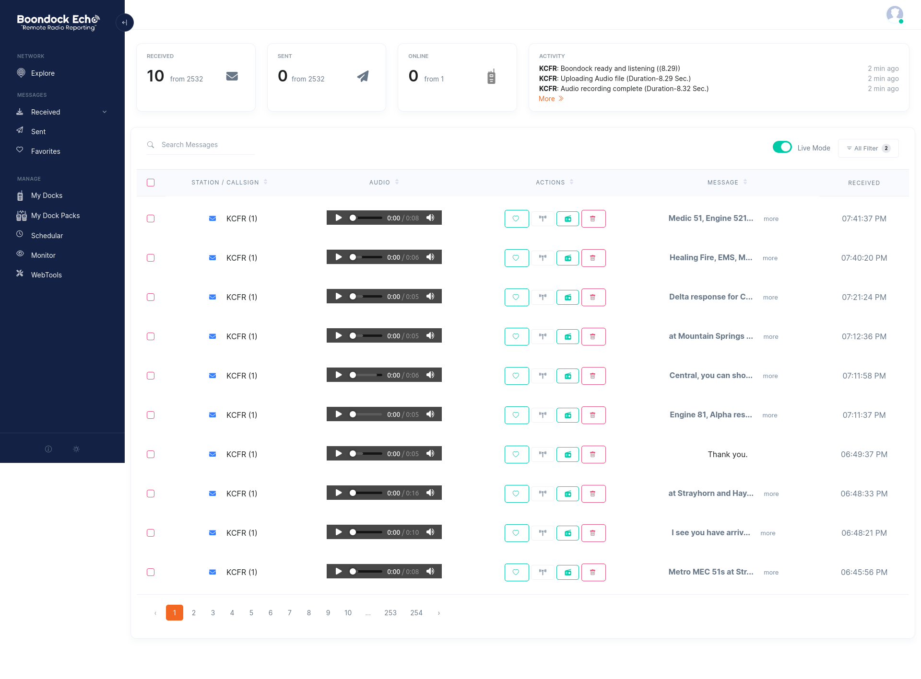Delete the Metro MEC 51s message via trash icon

pos(593,572)
